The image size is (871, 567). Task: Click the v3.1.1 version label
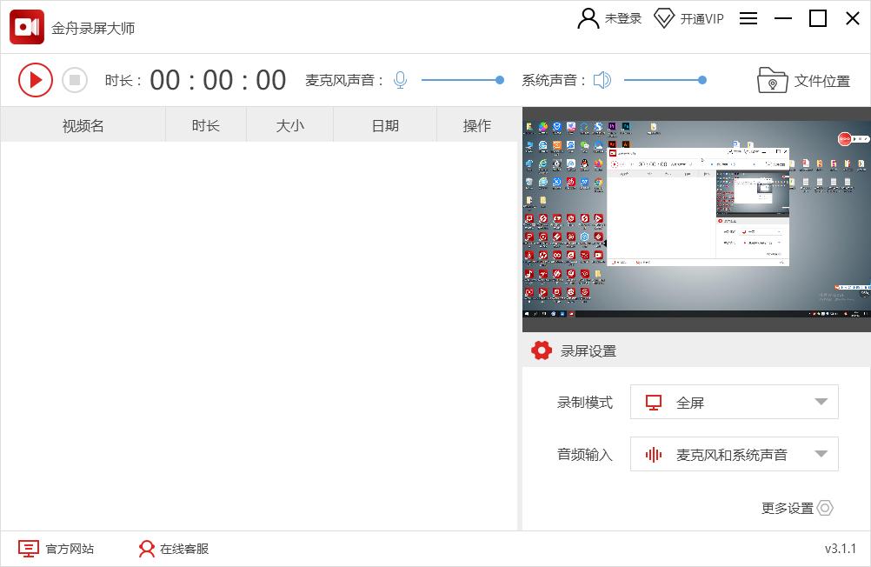840,549
